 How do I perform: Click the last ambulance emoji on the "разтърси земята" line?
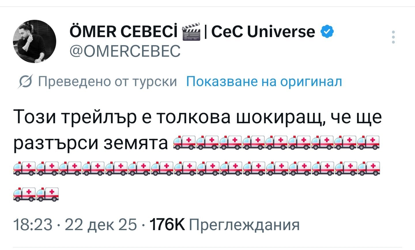pyautogui.click(x=368, y=143)
